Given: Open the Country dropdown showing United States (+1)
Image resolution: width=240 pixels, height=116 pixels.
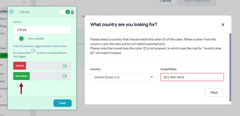Looking at the screenshot, I should (122, 77).
